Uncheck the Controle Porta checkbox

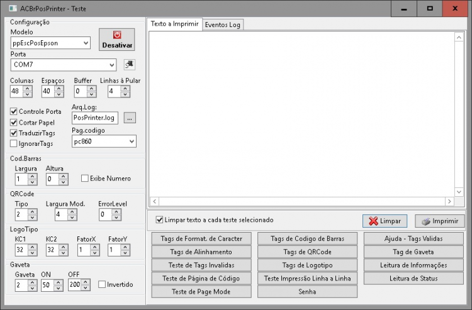pyautogui.click(x=14, y=111)
